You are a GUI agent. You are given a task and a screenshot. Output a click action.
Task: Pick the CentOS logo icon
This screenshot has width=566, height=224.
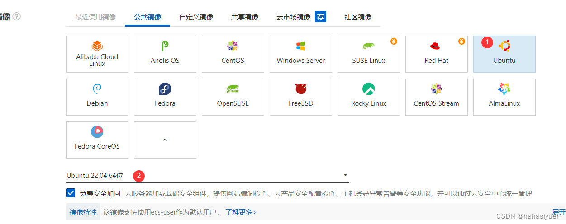pyautogui.click(x=233, y=46)
